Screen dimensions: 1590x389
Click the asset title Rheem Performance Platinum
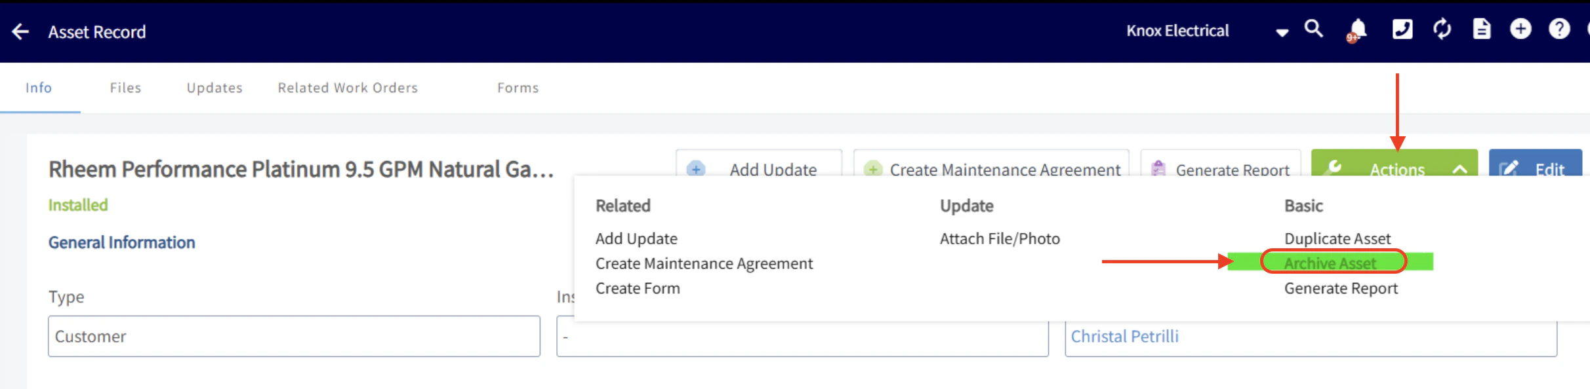(301, 170)
